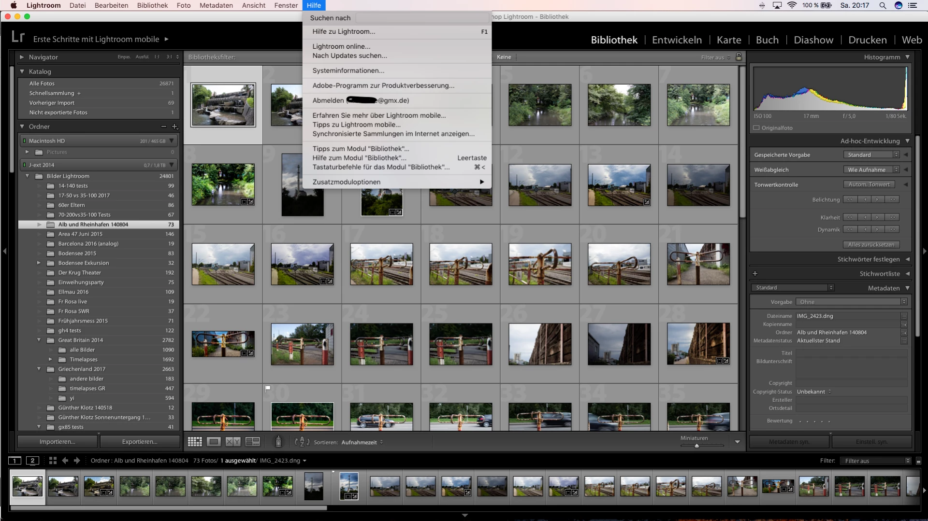Enable the Originalfoto checkbox
Screen dimensions: 928x521
click(756, 128)
